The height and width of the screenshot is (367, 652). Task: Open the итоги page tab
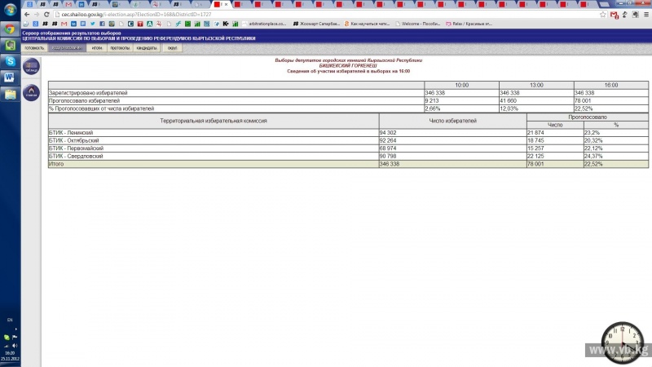[97, 48]
